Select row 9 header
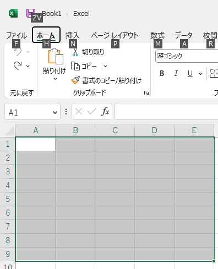 click(8, 254)
